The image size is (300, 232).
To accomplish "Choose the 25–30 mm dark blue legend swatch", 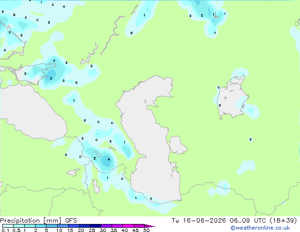I will [95, 226].
